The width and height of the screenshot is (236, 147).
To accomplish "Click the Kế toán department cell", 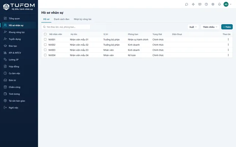I will tap(132, 55).
